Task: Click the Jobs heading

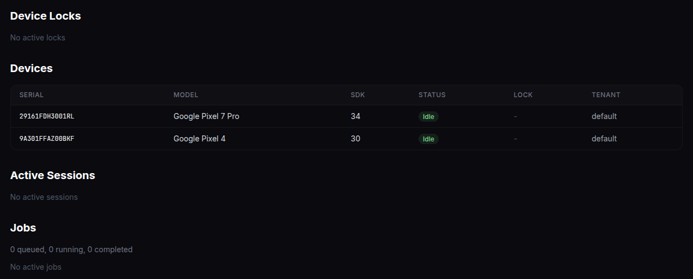Action: point(23,228)
